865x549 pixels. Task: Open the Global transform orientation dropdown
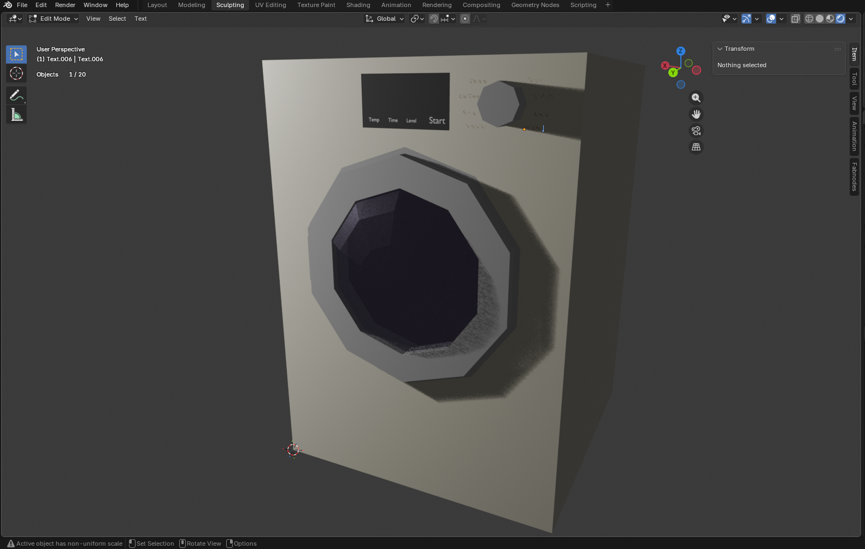[385, 19]
